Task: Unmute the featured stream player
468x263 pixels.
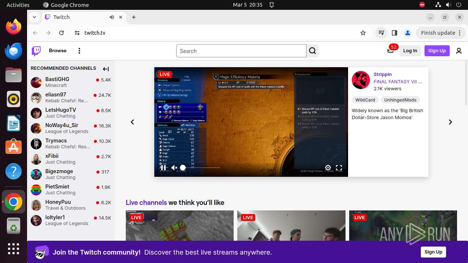Action: pos(174,168)
